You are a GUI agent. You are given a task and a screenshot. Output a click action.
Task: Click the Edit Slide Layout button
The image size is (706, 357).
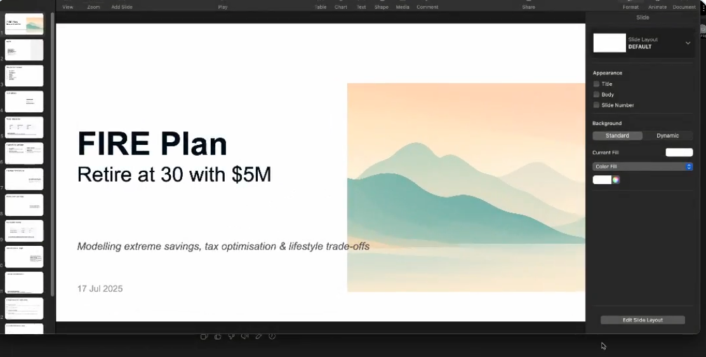point(643,320)
